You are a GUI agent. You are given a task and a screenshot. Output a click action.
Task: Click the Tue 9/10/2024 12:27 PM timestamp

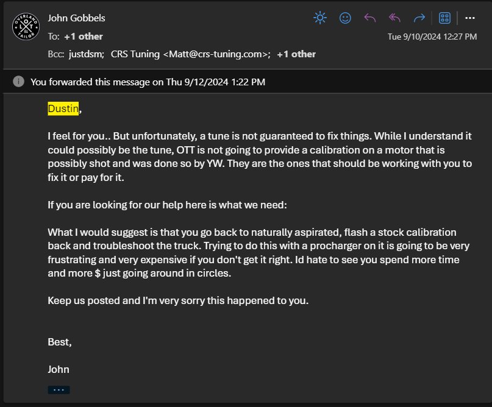click(x=432, y=37)
